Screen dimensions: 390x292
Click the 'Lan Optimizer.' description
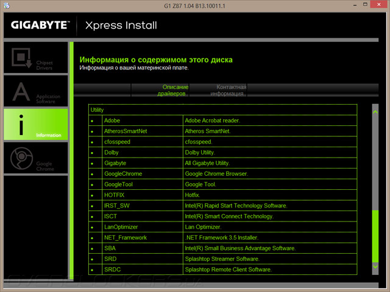tap(203, 227)
